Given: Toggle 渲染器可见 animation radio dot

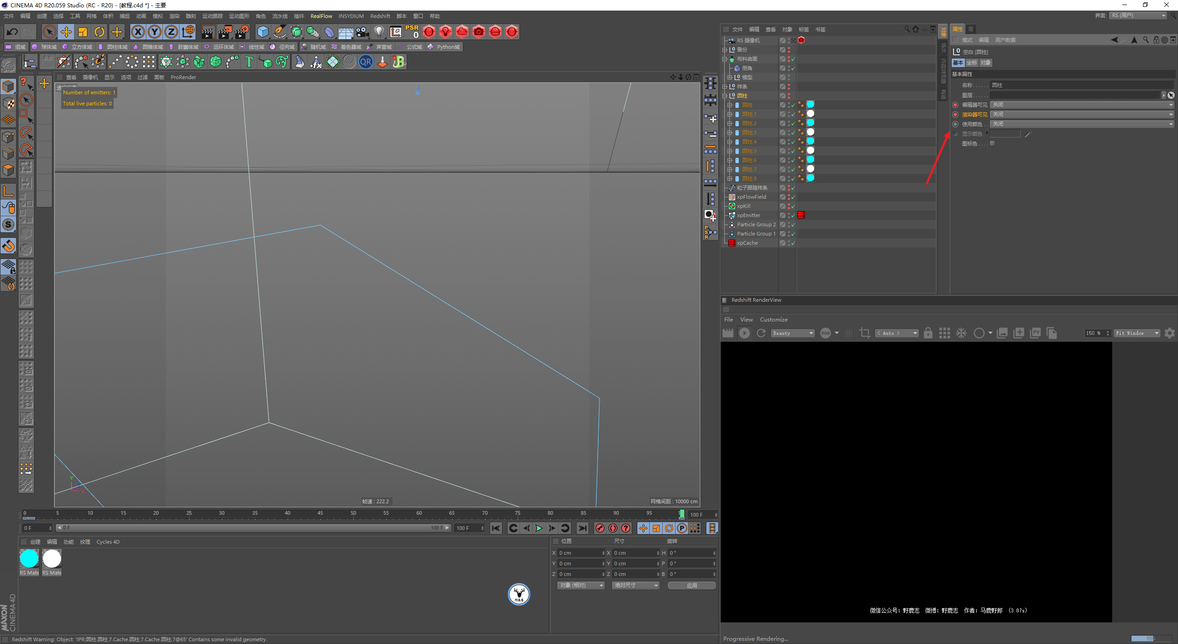Looking at the screenshot, I should 955,115.
